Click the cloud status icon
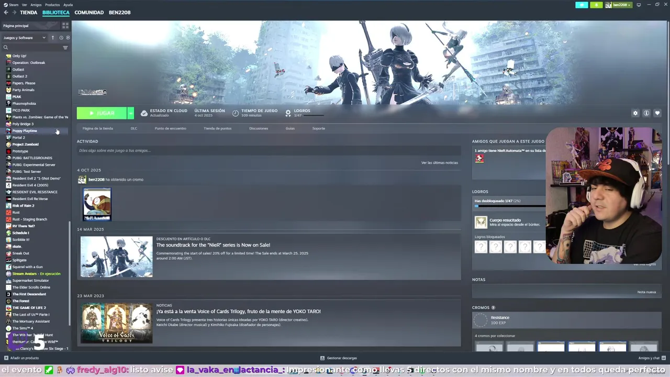Image resolution: width=670 pixels, height=377 pixels. [x=144, y=113]
